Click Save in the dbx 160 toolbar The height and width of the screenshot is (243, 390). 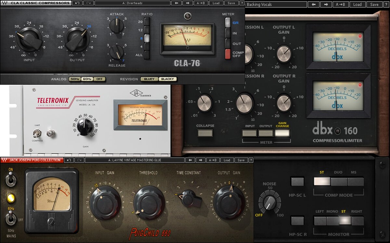tap(374, 5)
